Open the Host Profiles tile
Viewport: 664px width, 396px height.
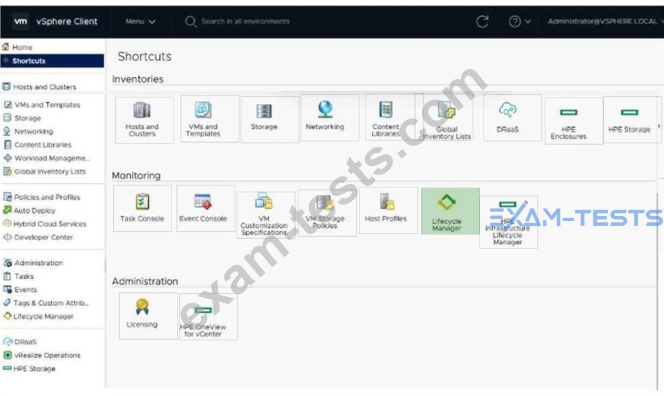(388, 211)
